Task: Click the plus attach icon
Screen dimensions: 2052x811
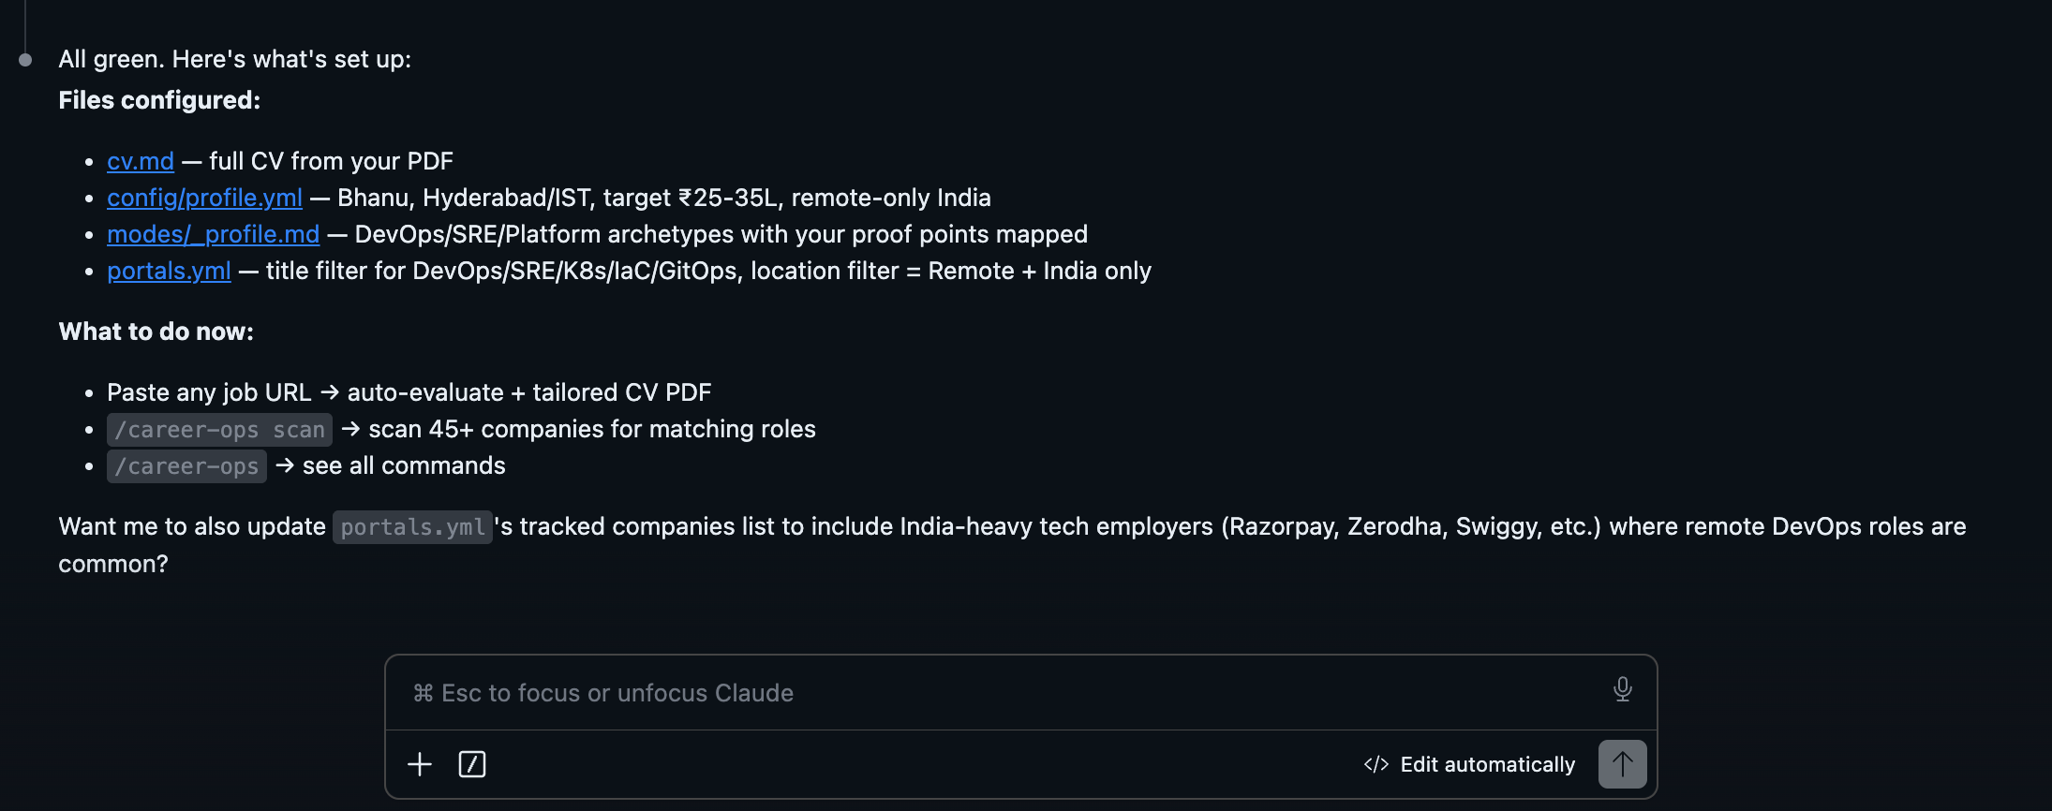Action: coord(420,764)
